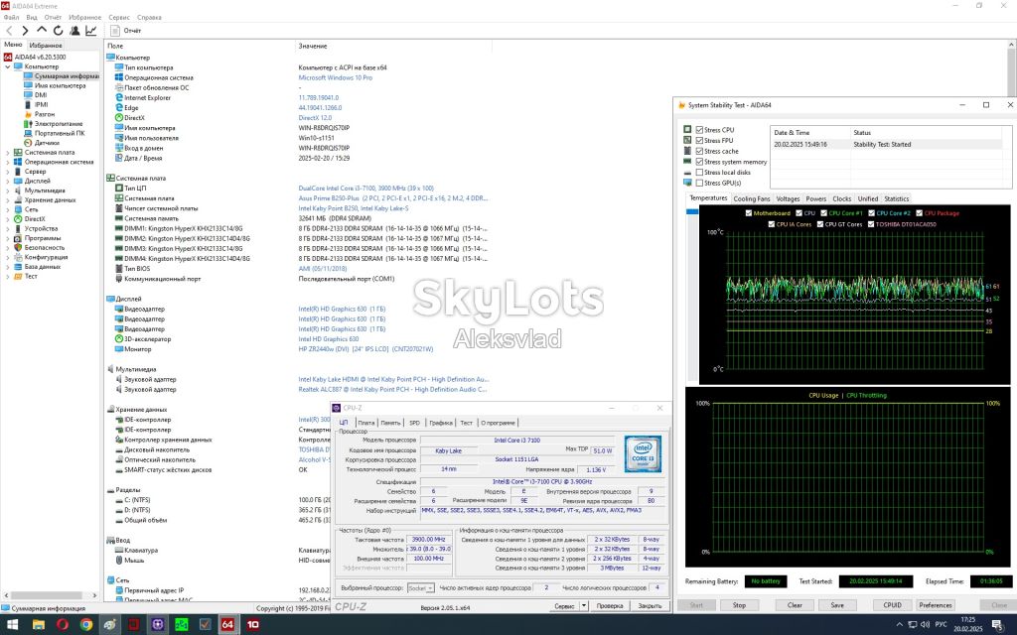This screenshot has height=635, width=1017.
Task: Click the Stop button in Stability Test
Action: (739, 605)
